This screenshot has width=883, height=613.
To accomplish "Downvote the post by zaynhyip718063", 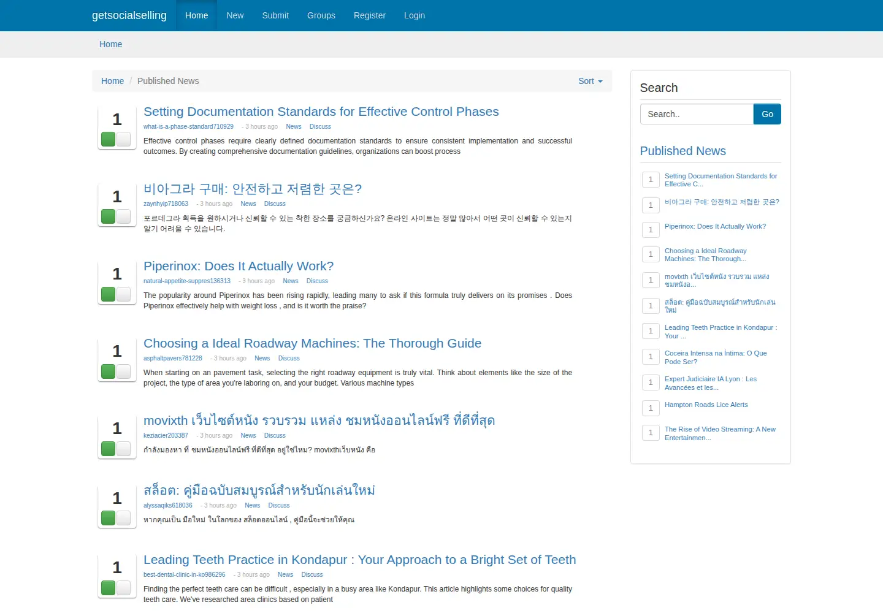I will click(123, 216).
